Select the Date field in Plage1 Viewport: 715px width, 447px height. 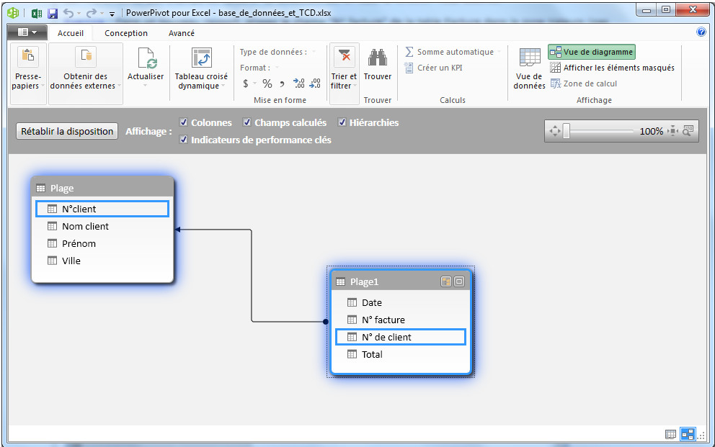(400, 303)
